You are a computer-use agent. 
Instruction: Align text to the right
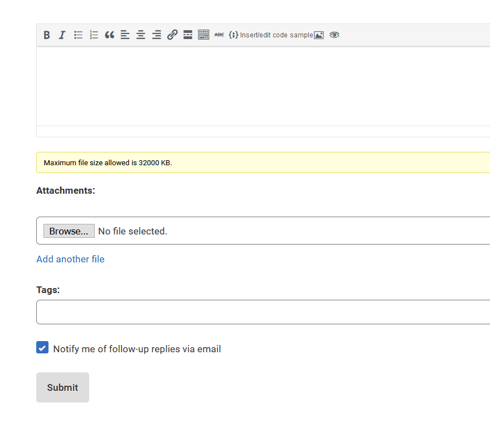[157, 35]
